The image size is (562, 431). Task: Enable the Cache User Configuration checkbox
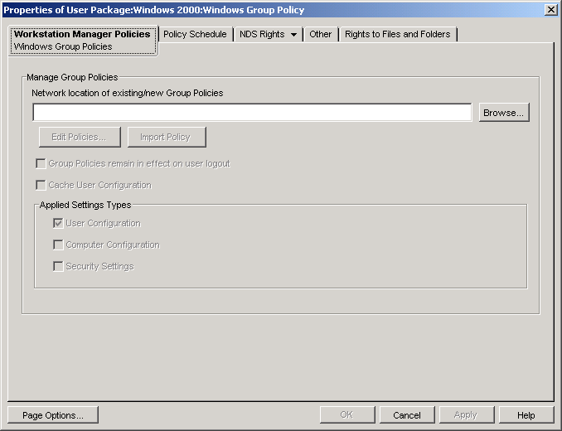point(41,185)
